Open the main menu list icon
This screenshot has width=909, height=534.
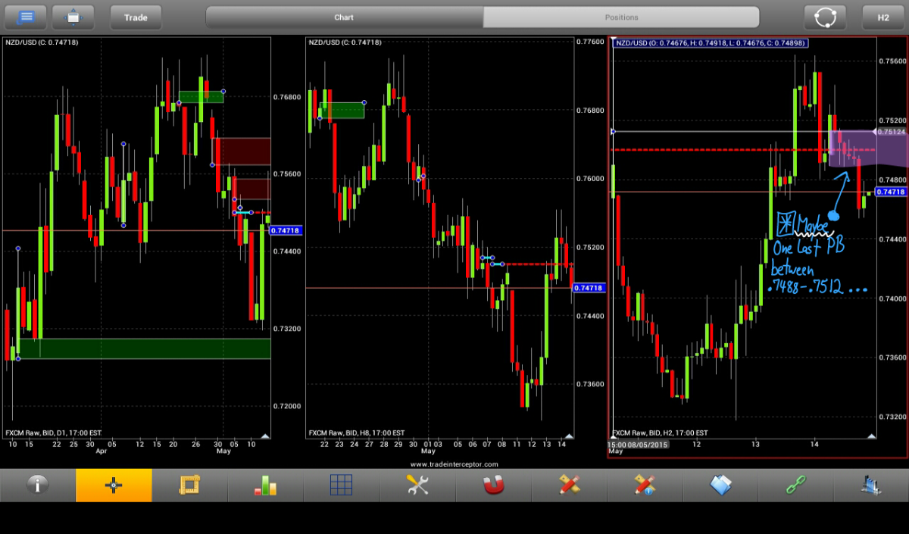point(27,17)
